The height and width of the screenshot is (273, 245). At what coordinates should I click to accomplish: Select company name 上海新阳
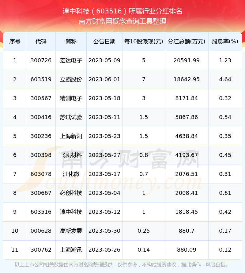(71, 136)
